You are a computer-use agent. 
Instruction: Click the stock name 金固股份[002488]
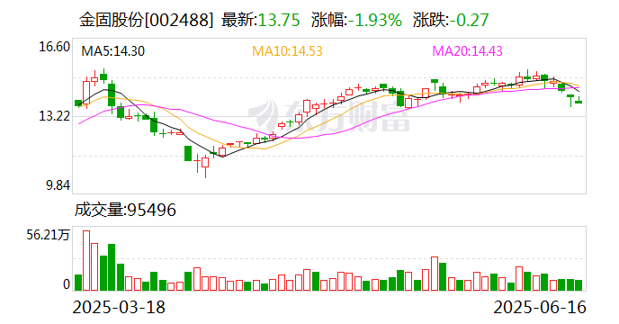pyautogui.click(x=146, y=20)
